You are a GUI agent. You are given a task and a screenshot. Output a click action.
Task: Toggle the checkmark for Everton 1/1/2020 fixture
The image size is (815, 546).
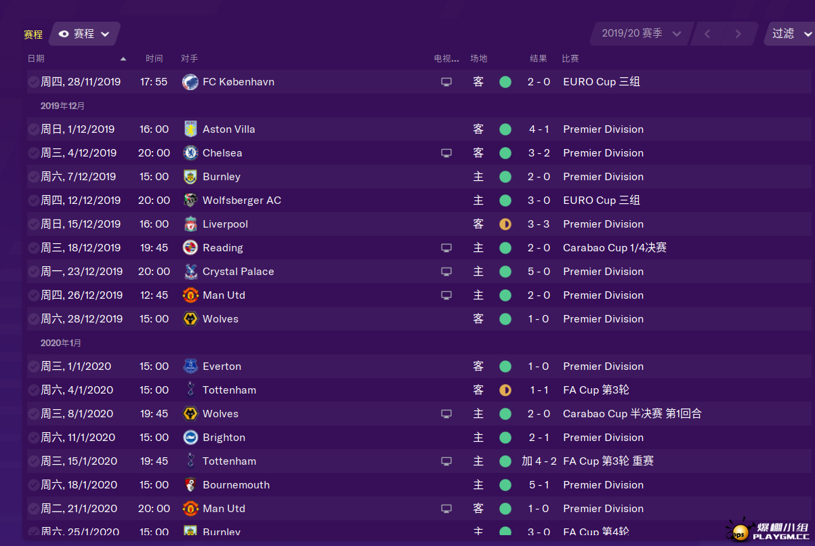point(33,366)
